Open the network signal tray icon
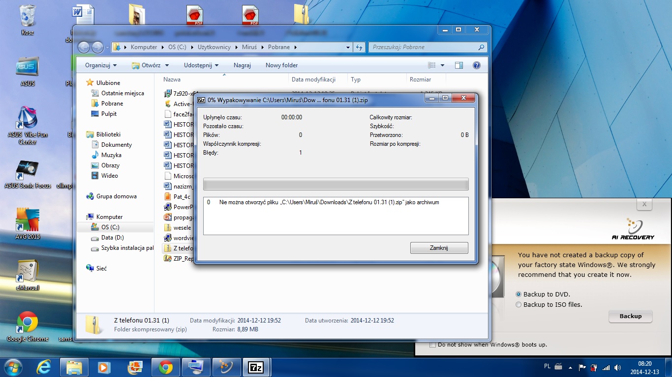Viewport: 672px width, 377px height. point(606,367)
